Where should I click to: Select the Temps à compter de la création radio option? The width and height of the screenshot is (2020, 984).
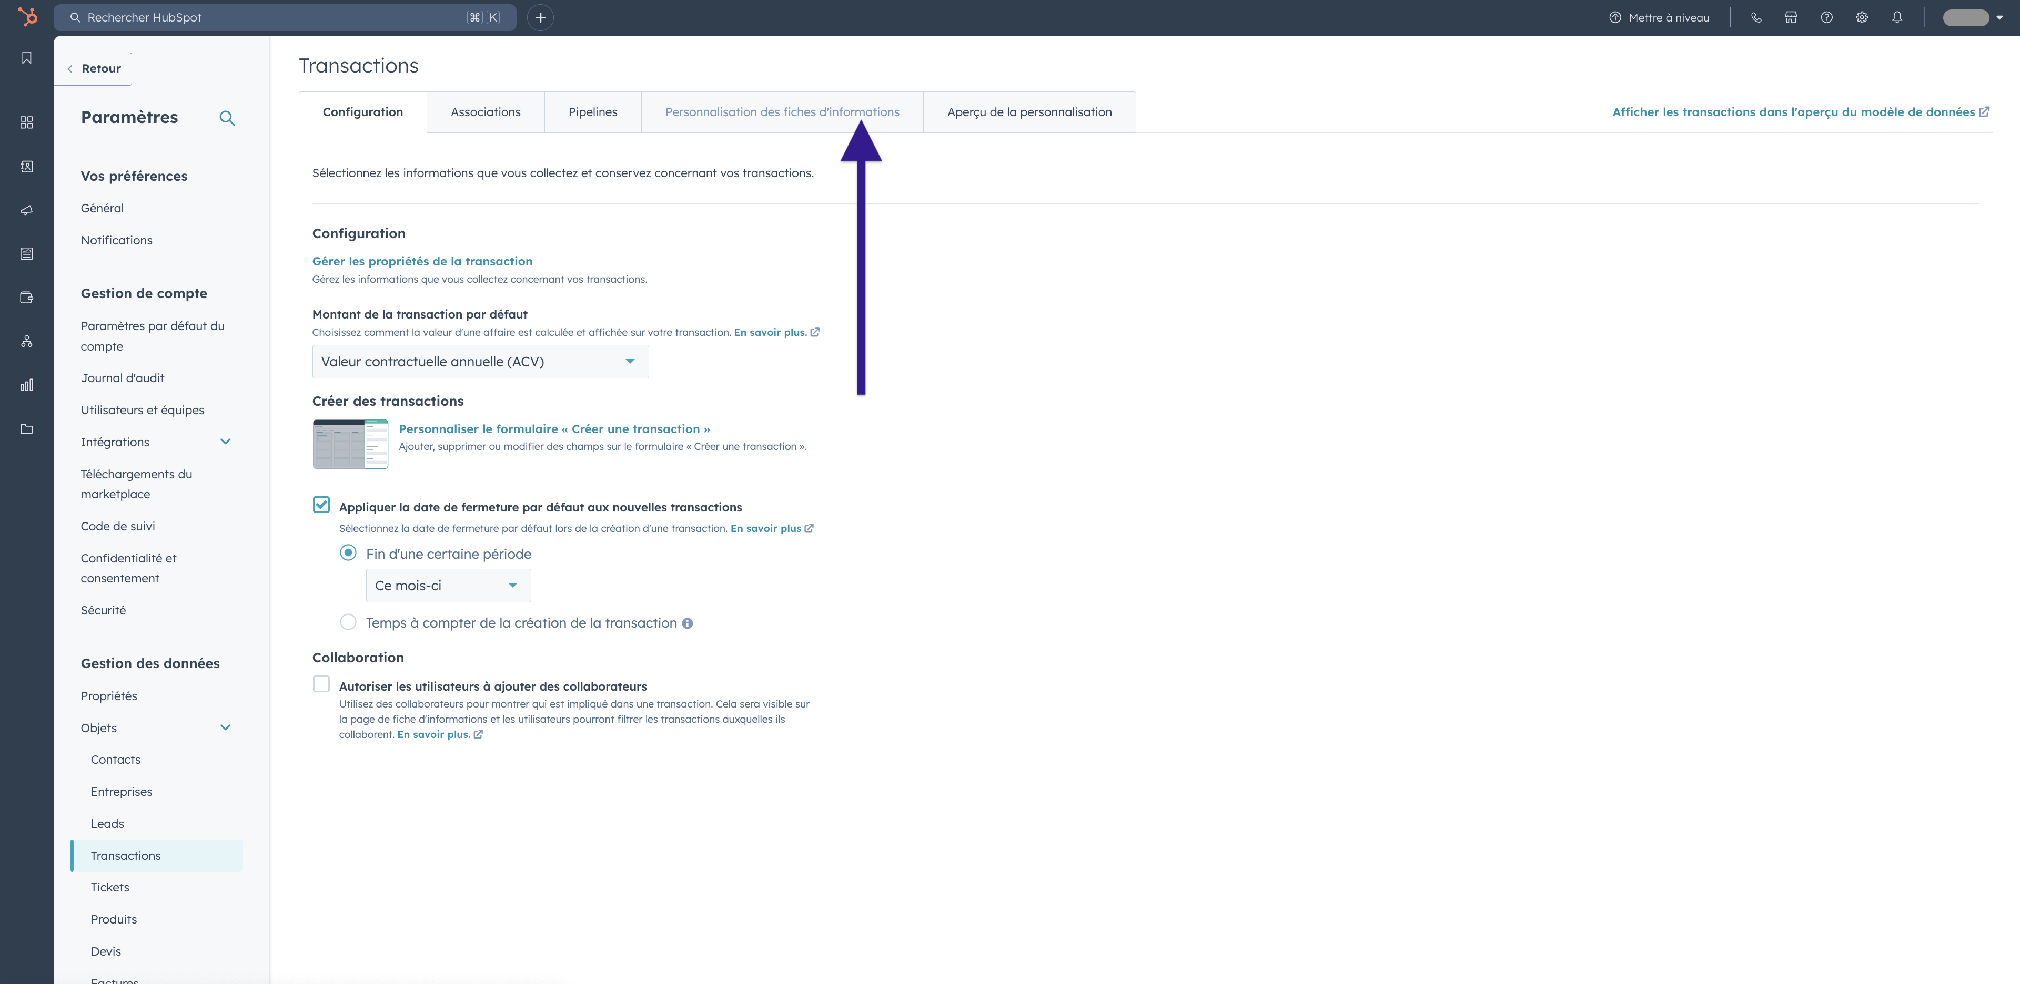point(348,622)
